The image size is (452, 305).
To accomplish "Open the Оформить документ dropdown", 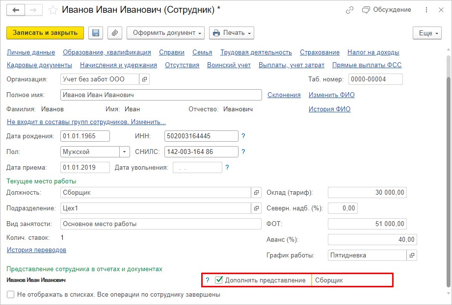I will click(166, 33).
